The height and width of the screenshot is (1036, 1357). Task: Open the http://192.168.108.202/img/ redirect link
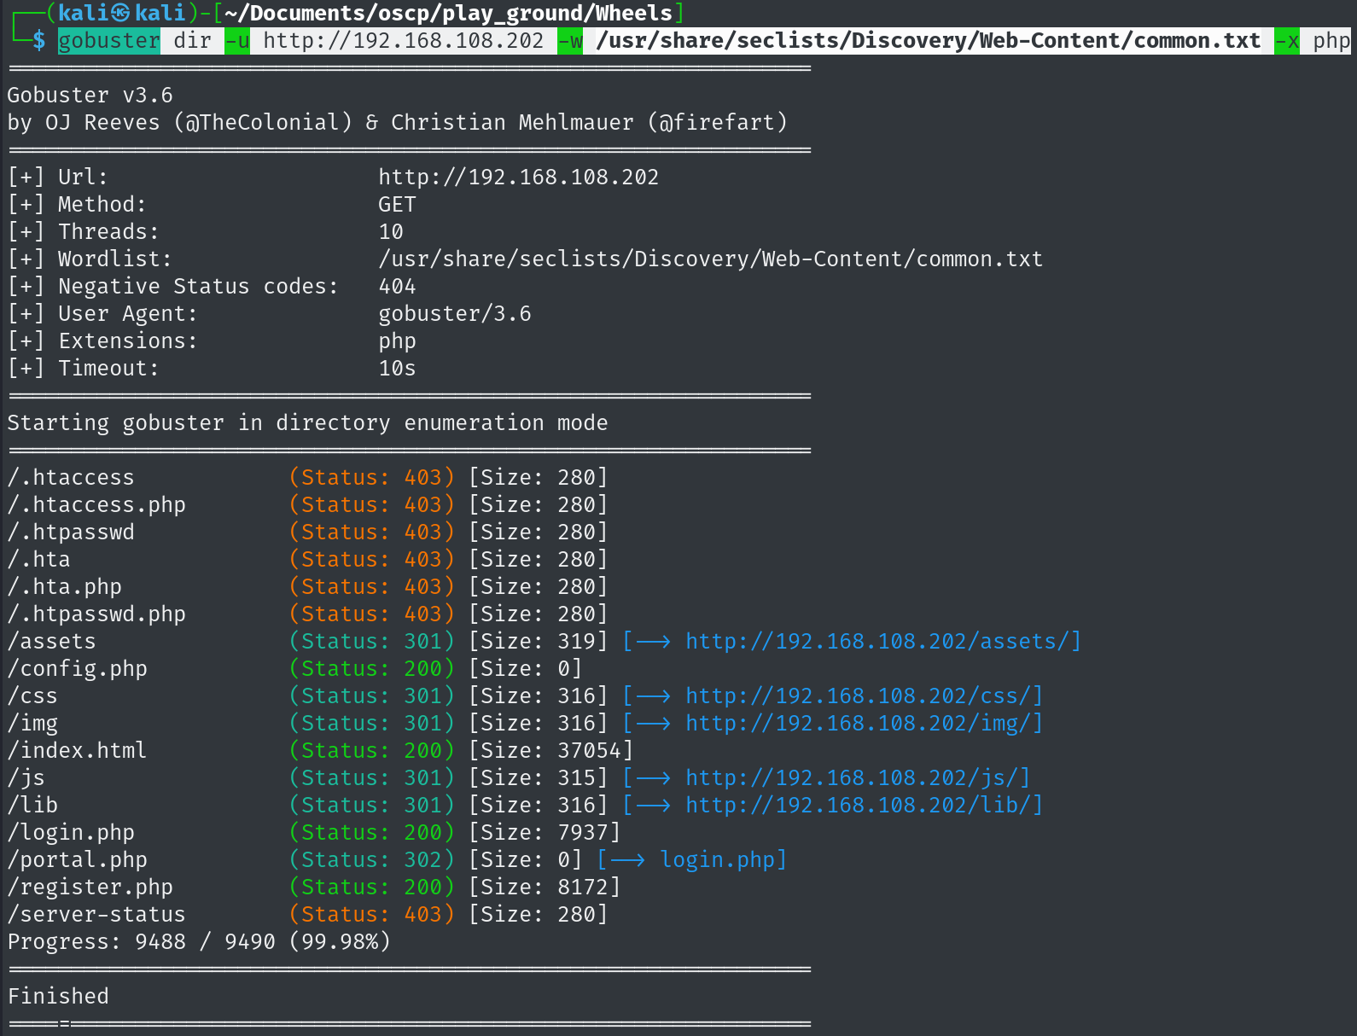coord(858,723)
